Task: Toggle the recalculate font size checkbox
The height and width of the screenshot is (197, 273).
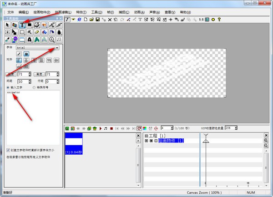Action: coord(8,150)
